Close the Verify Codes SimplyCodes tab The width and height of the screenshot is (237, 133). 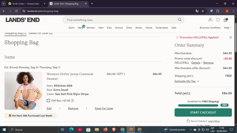click(44, 4)
